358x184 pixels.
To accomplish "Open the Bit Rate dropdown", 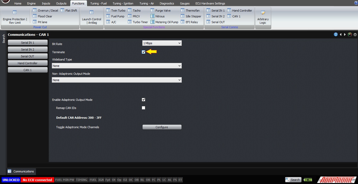I will point(162,43).
